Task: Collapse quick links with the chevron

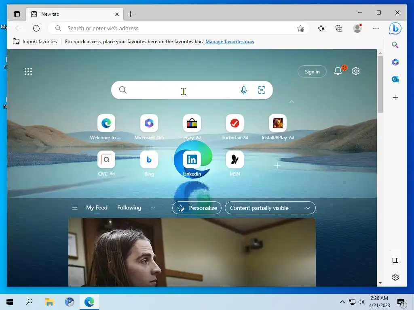Action: [x=292, y=101]
